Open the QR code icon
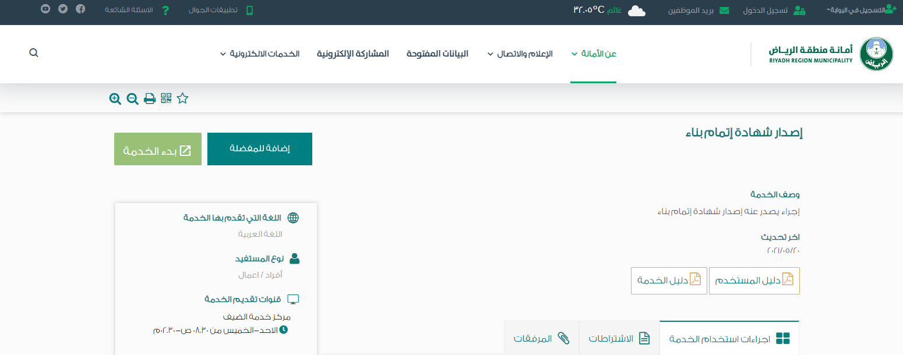This screenshot has width=903, height=355. (x=167, y=98)
